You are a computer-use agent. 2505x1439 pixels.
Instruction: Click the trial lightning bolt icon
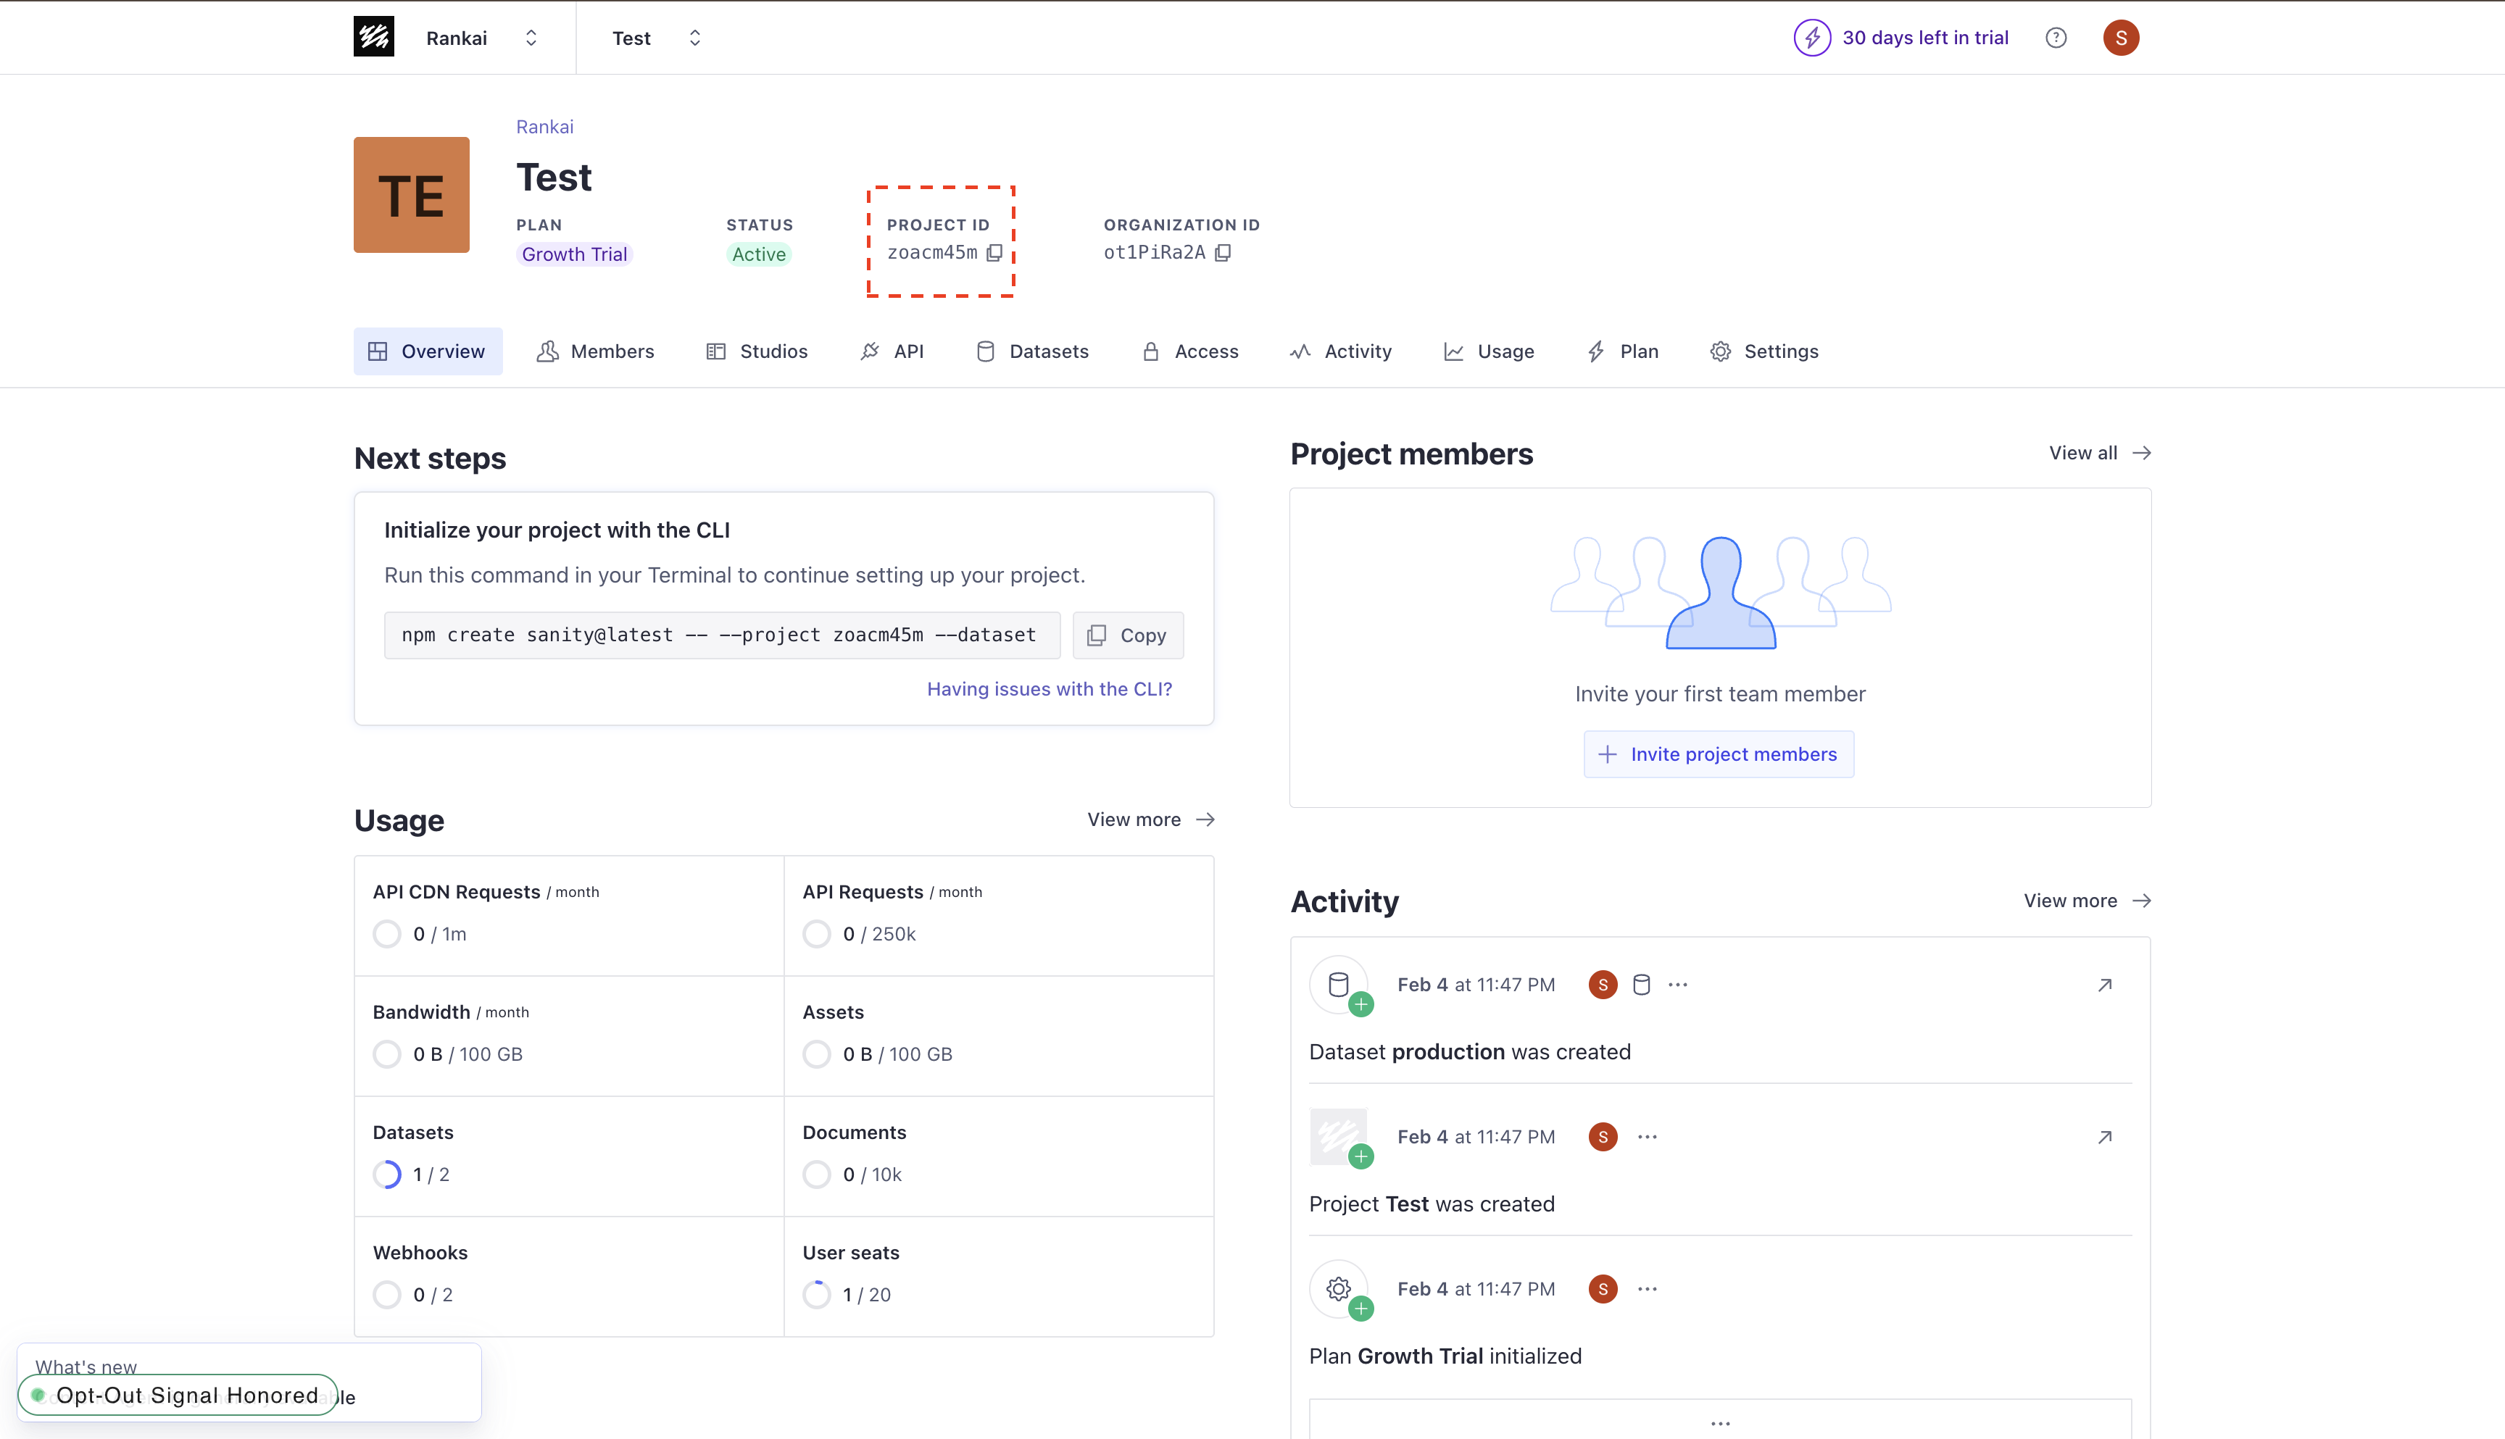(x=1812, y=38)
